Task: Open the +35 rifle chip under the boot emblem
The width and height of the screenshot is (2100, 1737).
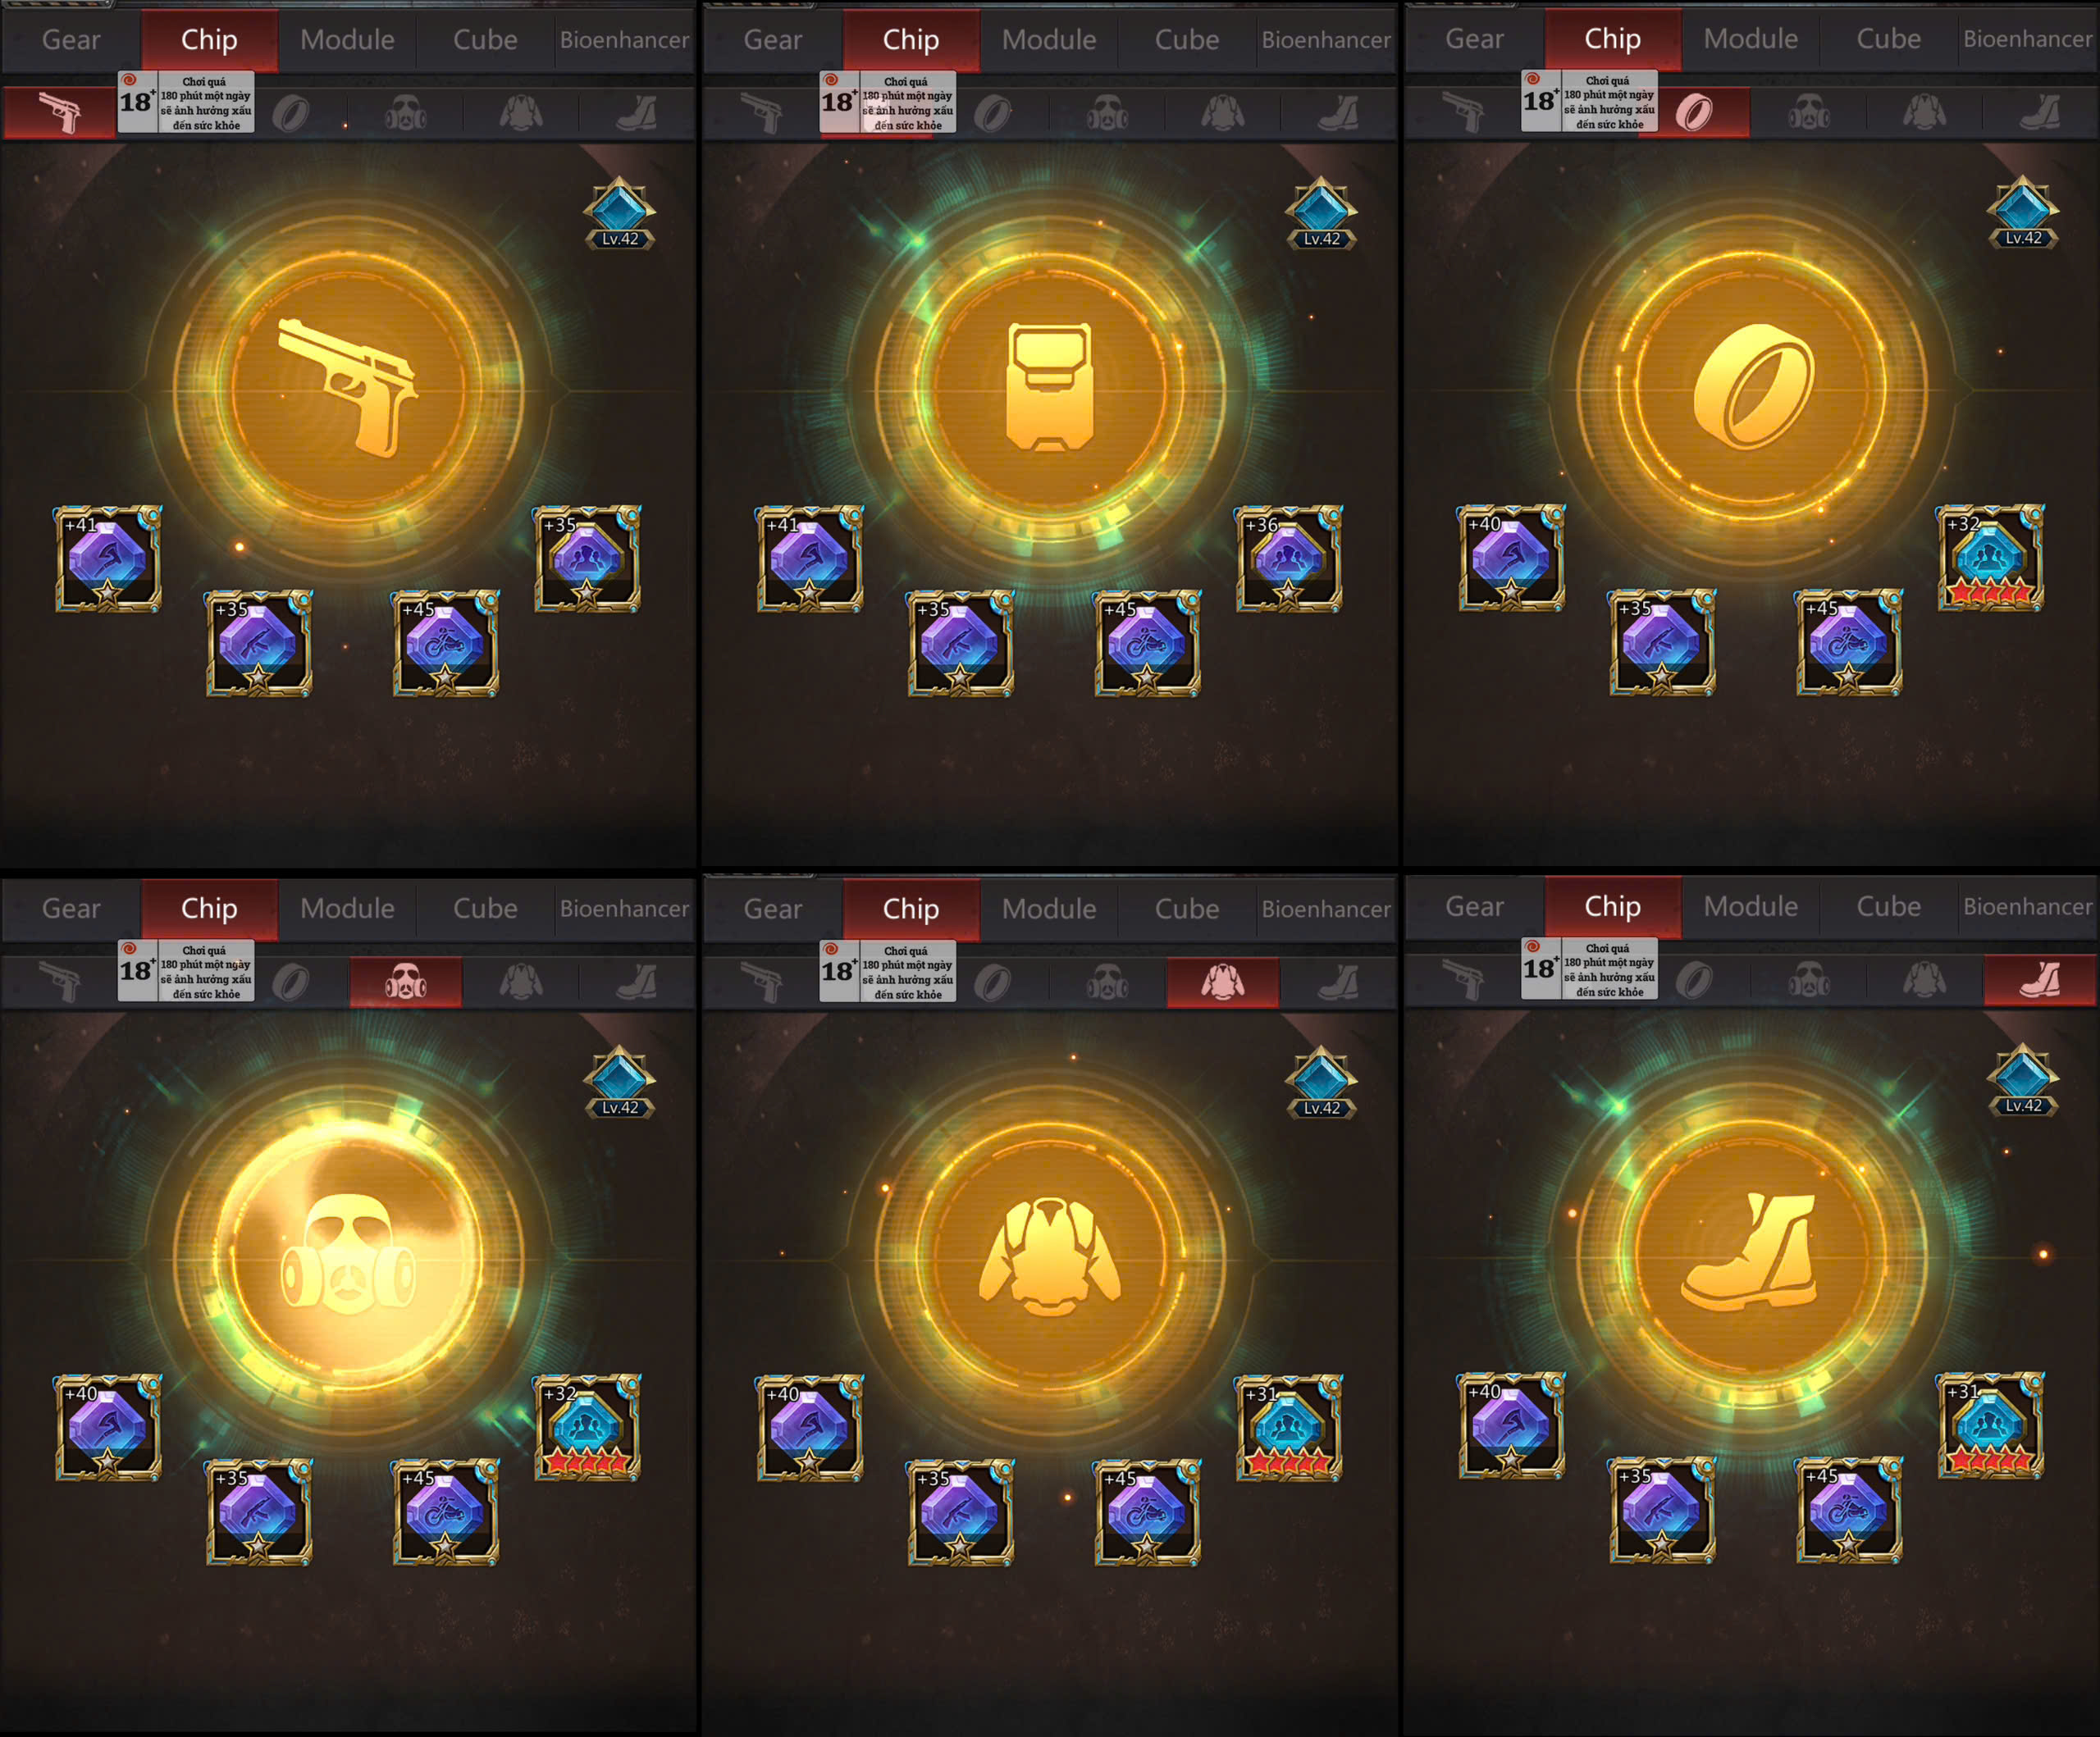Action: tap(1662, 1509)
